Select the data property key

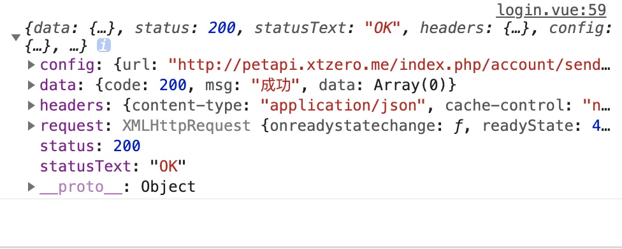tap(59, 85)
